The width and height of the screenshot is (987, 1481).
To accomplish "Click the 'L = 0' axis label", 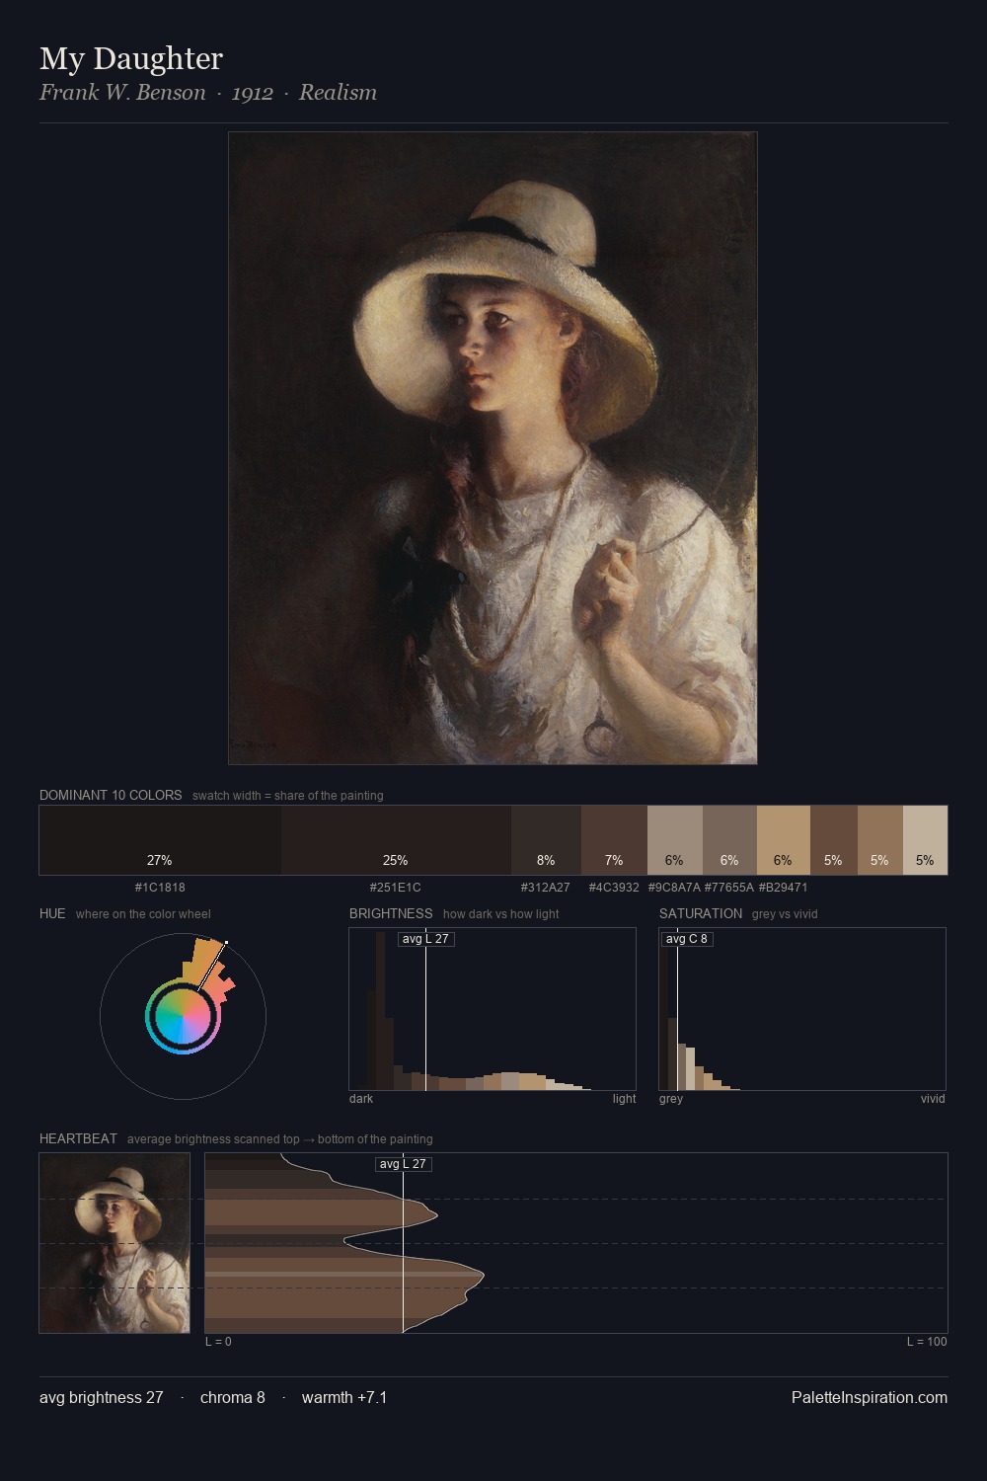I will [218, 1341].
